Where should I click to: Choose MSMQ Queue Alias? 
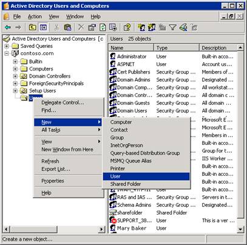coord(146,161)
